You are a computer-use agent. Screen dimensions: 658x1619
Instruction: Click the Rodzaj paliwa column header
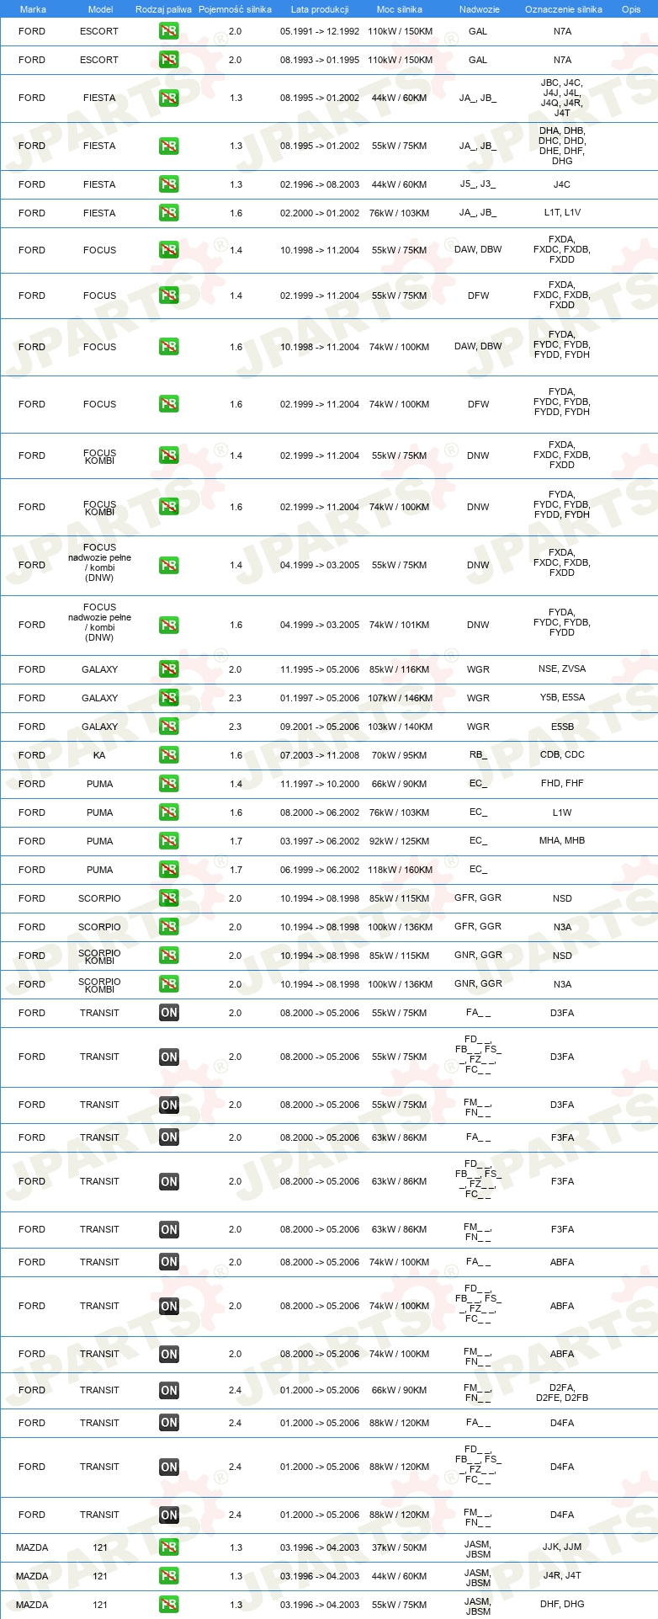163,9
